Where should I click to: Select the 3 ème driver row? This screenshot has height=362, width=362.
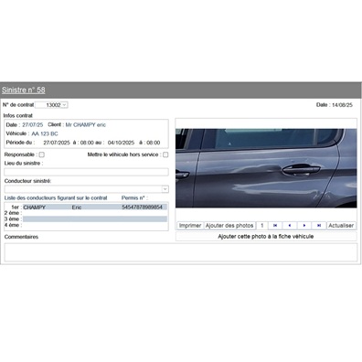[95, 219]
